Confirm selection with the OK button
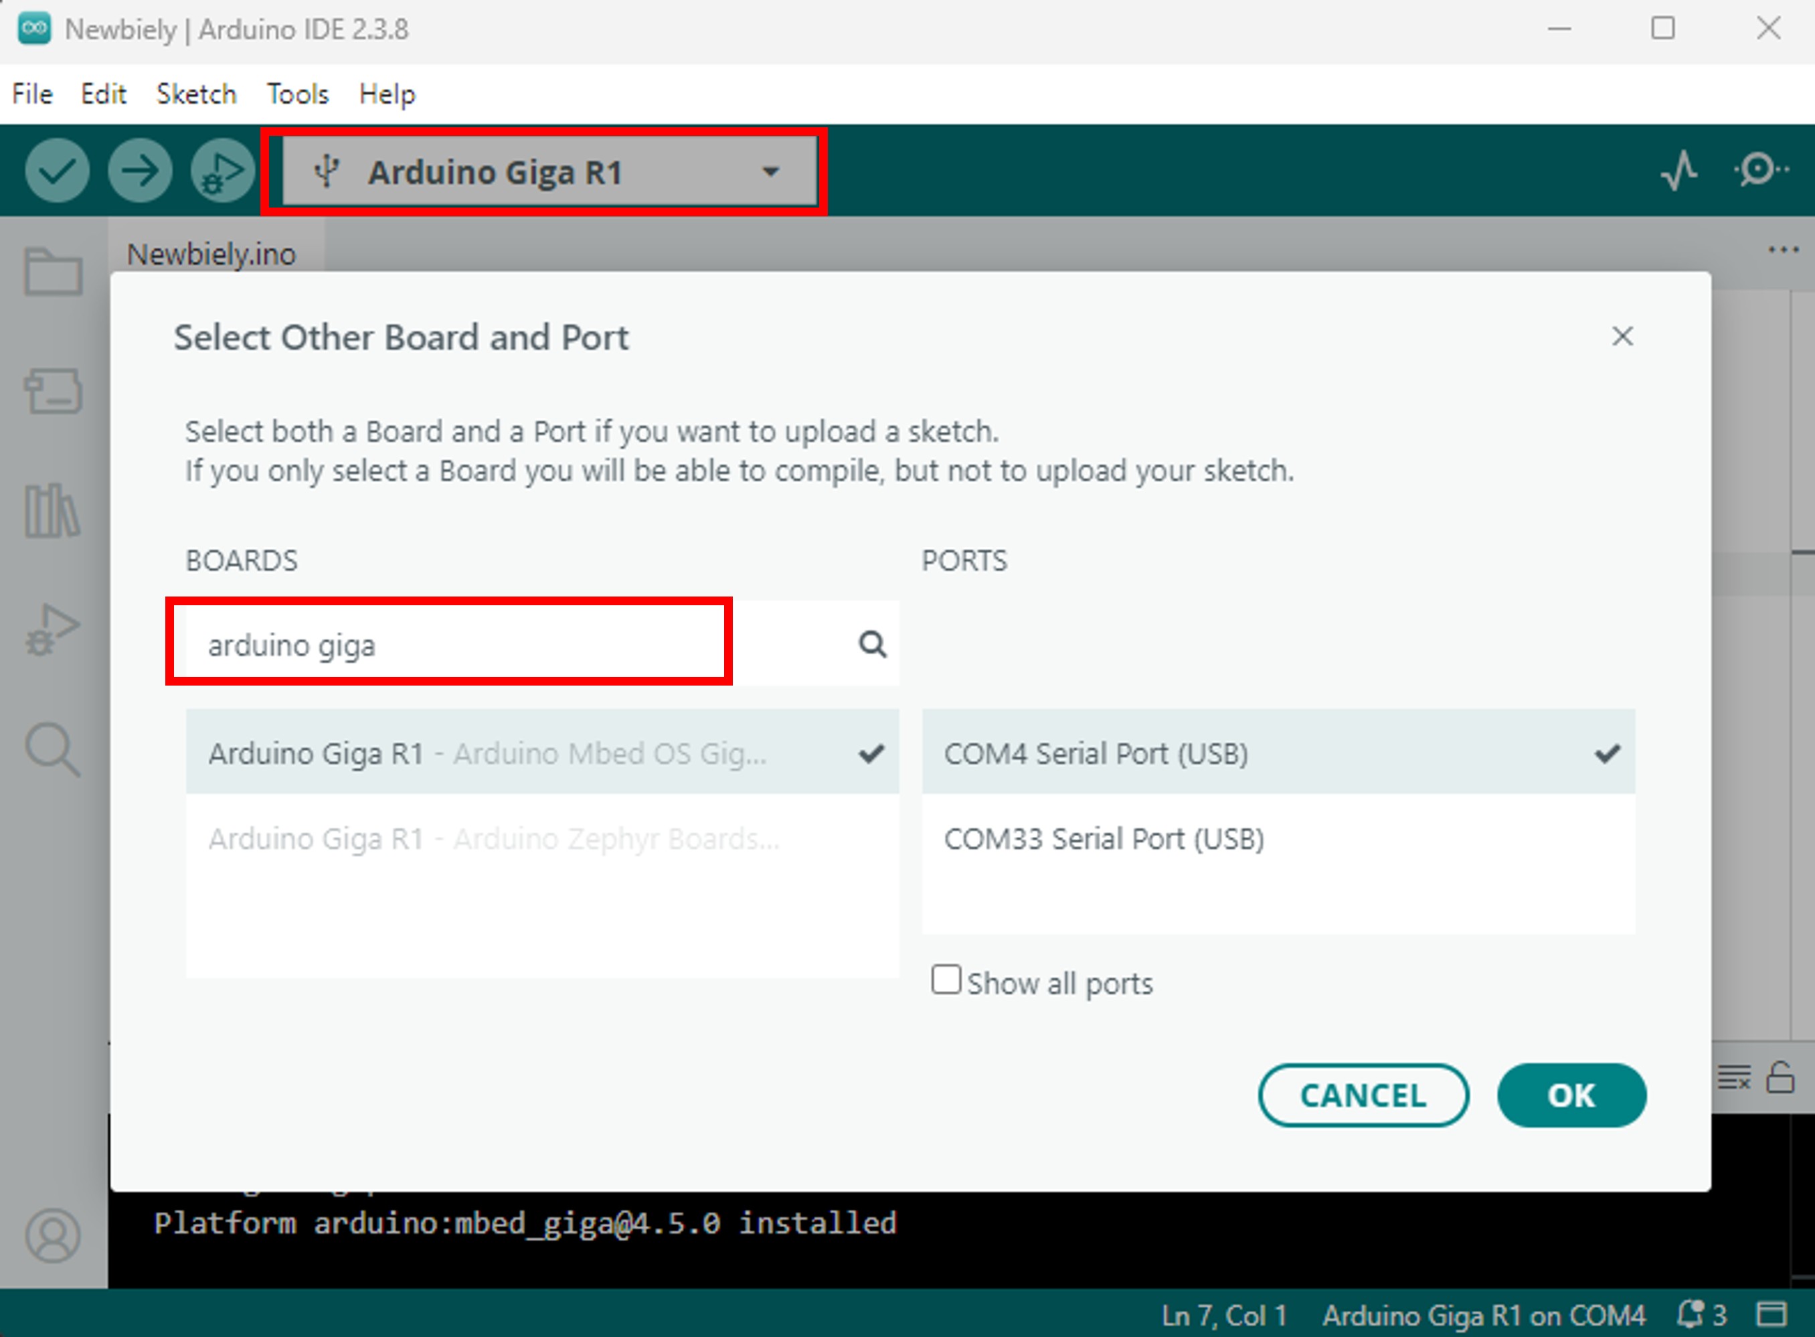The height and width of the screenshot is (1337, 1815). [1570, 1095]
